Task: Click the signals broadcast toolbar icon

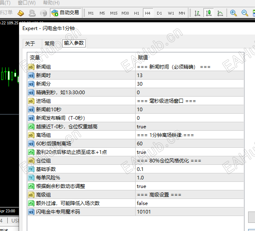Action: tap(43, 13)
